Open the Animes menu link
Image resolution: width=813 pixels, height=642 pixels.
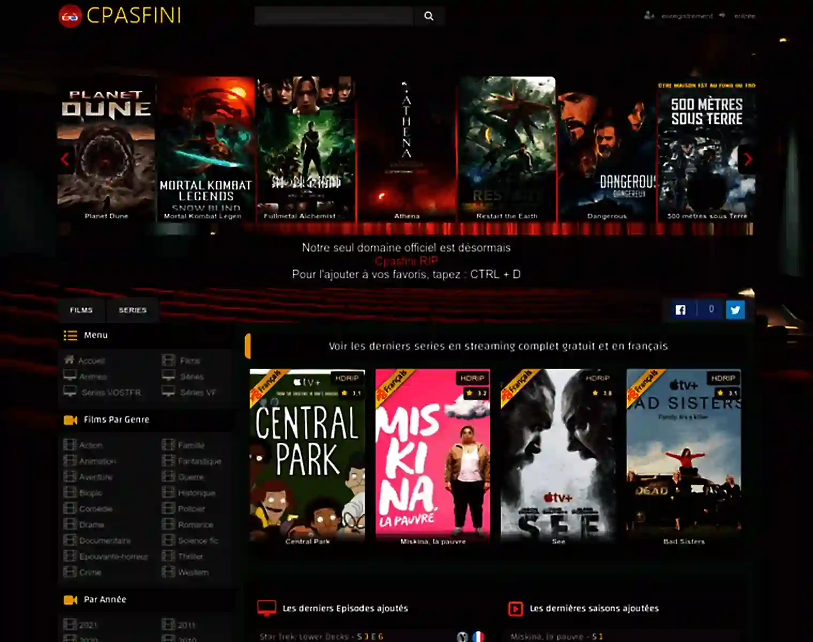coord(93,377)
